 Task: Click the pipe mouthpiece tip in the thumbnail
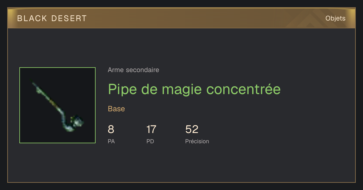click(x=32, y=81)
